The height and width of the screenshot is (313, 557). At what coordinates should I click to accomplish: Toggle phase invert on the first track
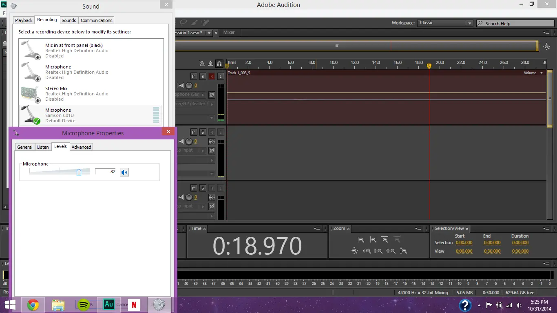point(212,95)
